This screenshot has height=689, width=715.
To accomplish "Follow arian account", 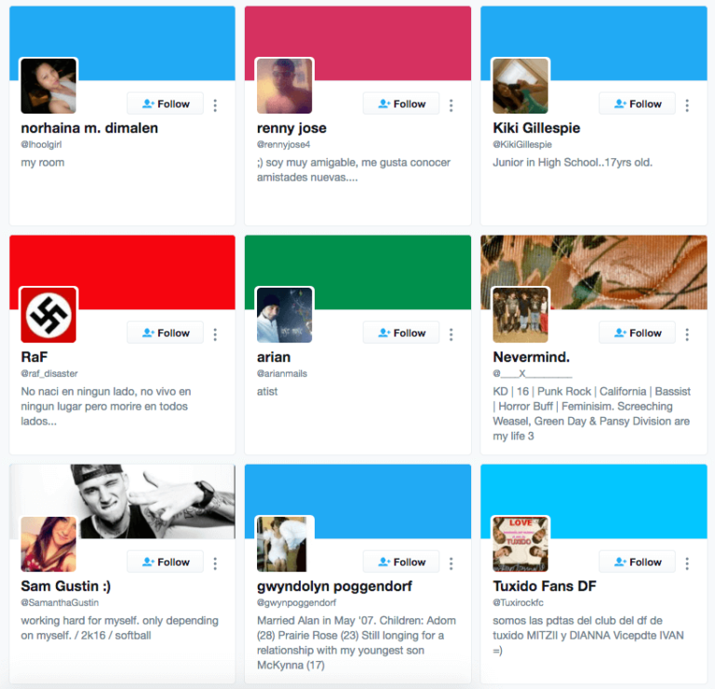I will (401, 333).
